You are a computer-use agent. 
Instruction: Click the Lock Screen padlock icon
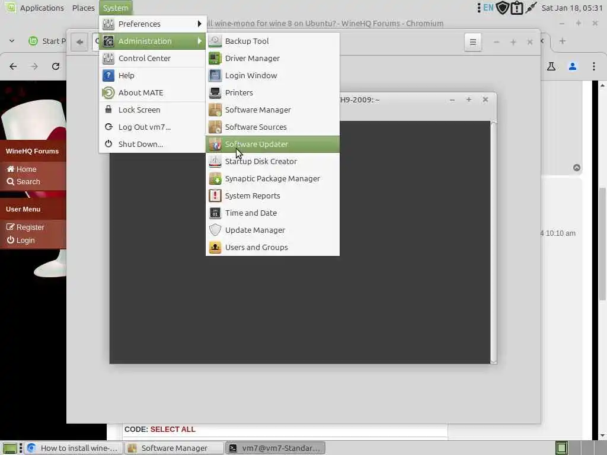tap(108, 110)
